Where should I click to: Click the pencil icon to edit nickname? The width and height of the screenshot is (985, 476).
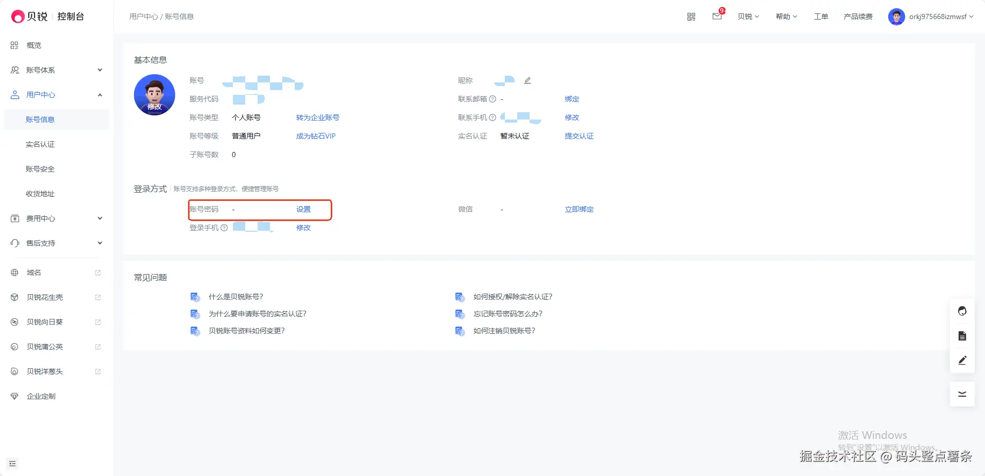pos(528,80)
